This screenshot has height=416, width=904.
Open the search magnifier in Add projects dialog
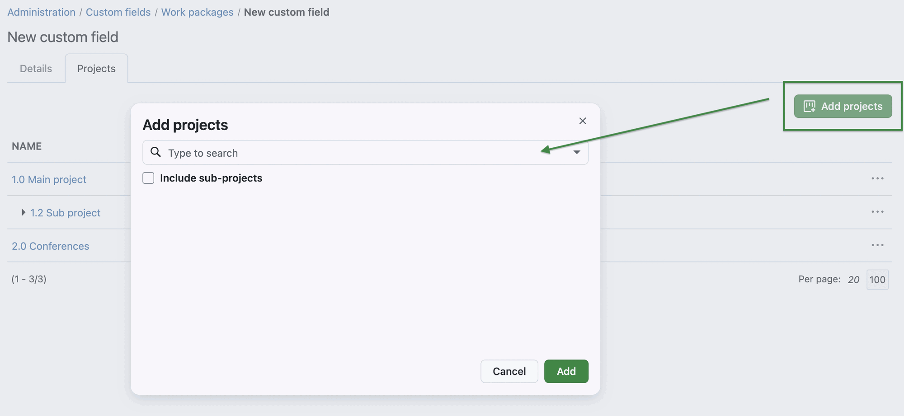(155, 152)
